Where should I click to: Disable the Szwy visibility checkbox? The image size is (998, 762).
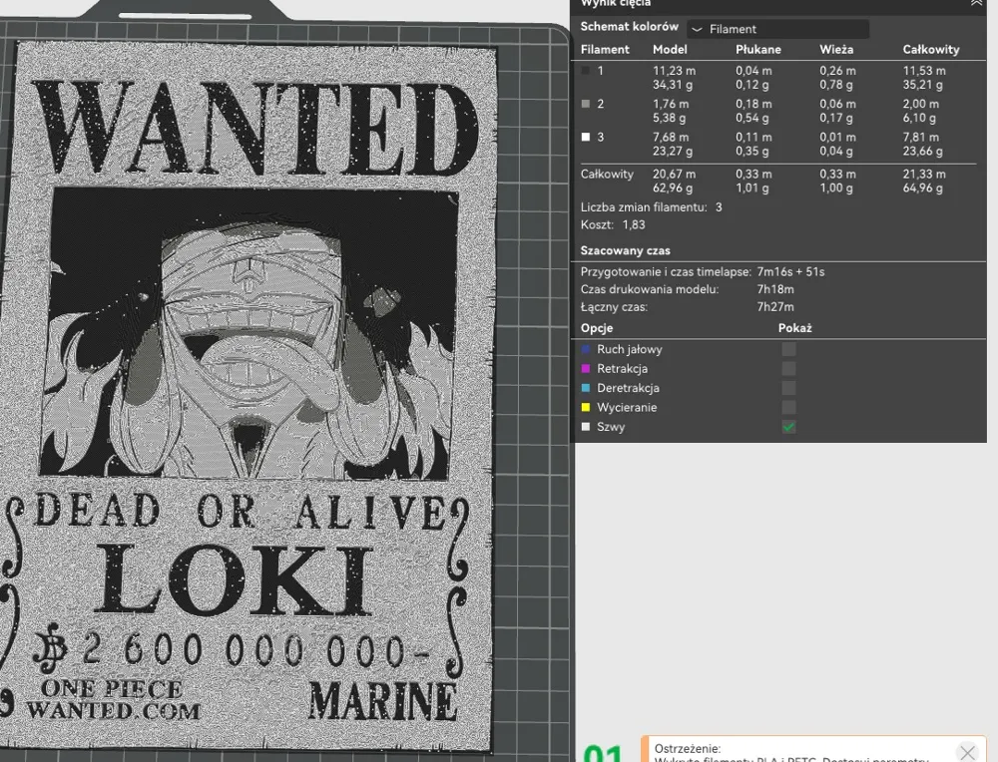tap(788, 427)
